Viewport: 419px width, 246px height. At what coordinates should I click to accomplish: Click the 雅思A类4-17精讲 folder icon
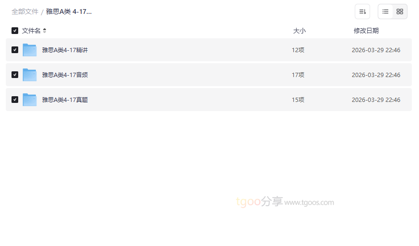pyautogui.click(x=30, y=50)
